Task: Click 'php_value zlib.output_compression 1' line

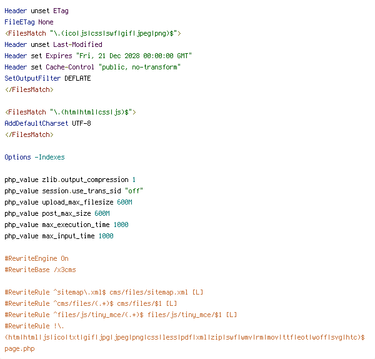Action: coord(70,179)
